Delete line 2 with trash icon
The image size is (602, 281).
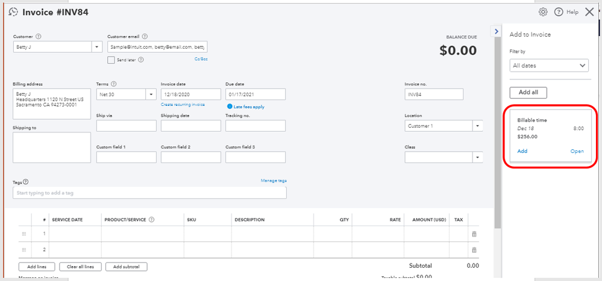(474, 249)
